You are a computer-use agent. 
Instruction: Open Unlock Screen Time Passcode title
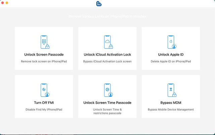[x=107, y=103]
